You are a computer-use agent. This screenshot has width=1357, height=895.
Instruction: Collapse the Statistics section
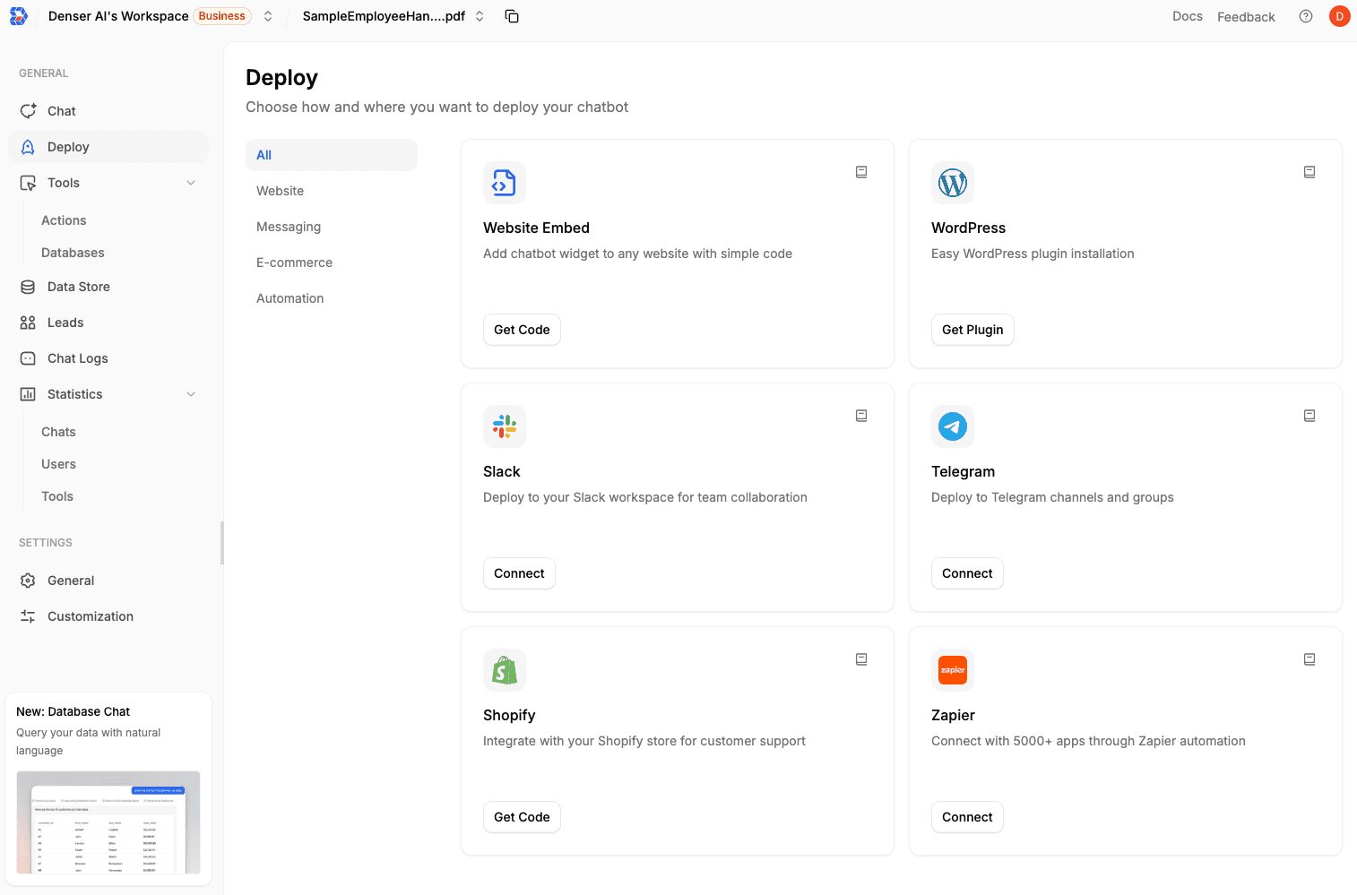(191, 394)
